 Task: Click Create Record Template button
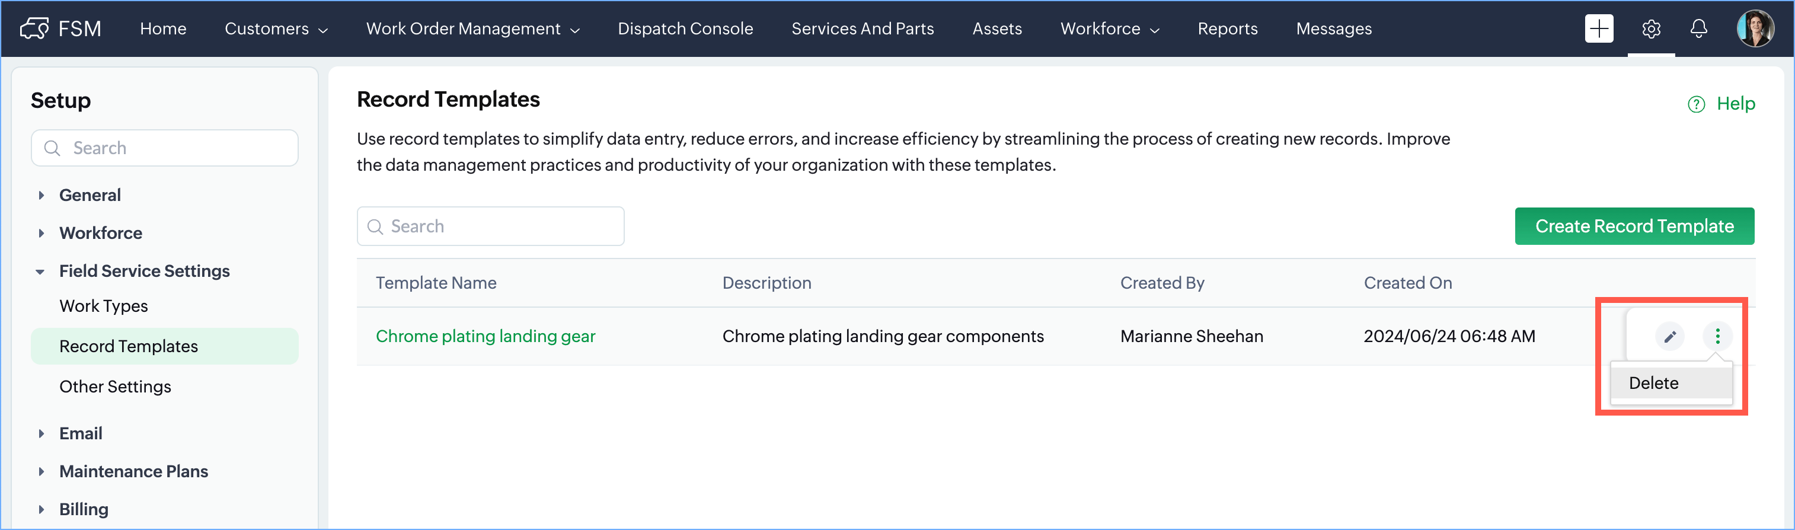click(1633, 226)
